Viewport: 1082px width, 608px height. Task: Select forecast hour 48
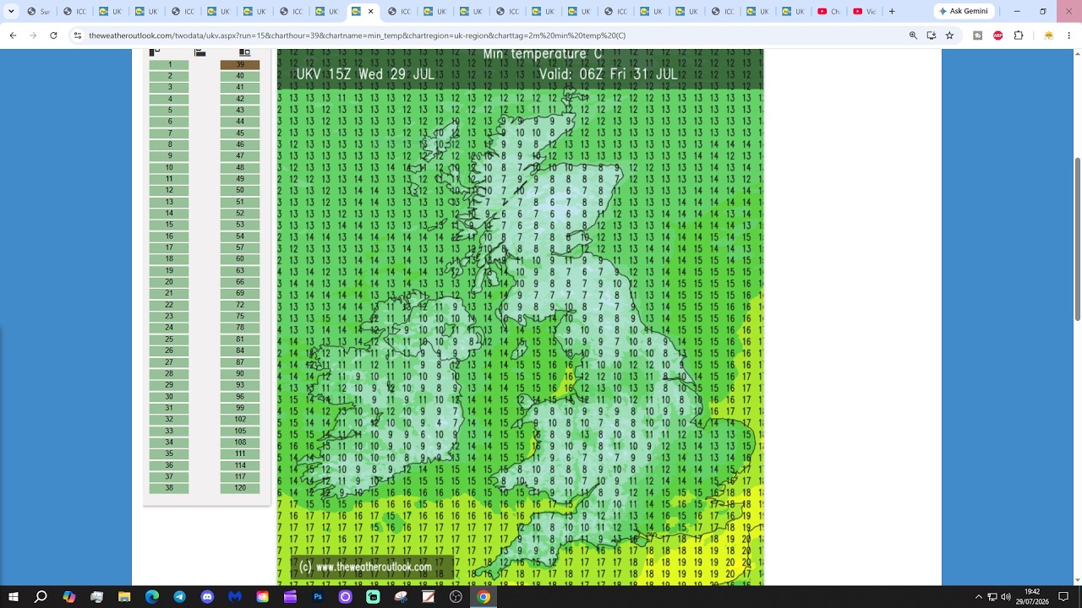coord(240,167)
